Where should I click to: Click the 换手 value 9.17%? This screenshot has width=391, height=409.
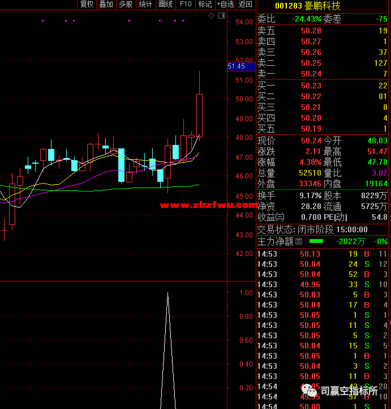click(x=311, y=195)
